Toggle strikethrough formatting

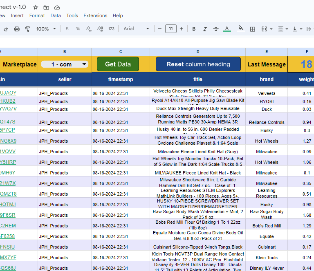coord(216,29)
